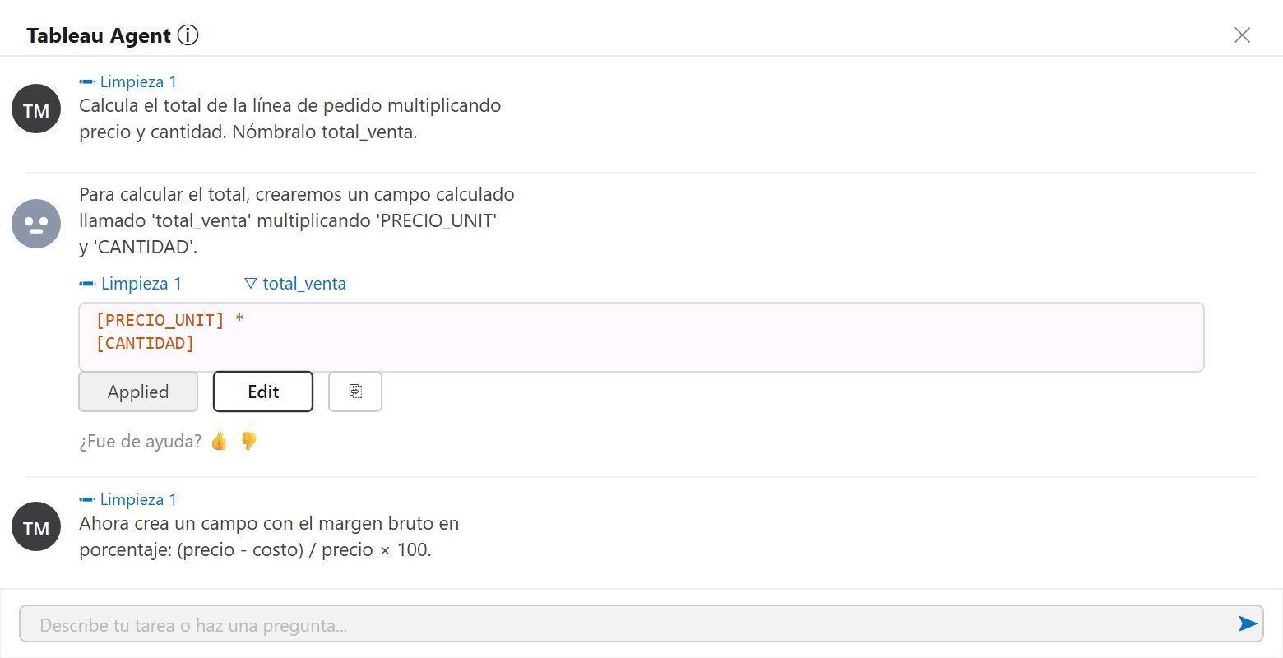This screenshot has height=658, width=1283.
Task: Open the total_venta field link
Action: 295,284
